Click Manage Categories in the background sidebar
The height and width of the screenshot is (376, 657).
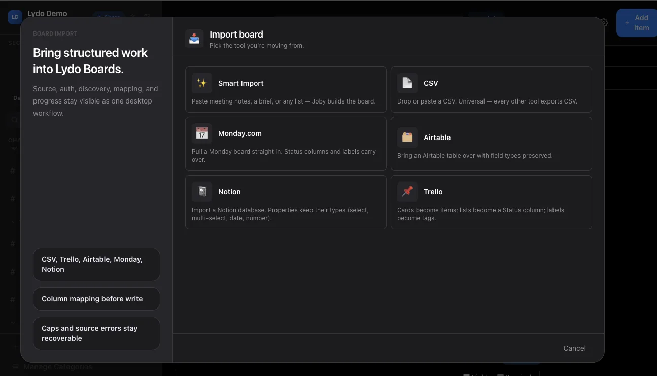click(x=58, y=367)
